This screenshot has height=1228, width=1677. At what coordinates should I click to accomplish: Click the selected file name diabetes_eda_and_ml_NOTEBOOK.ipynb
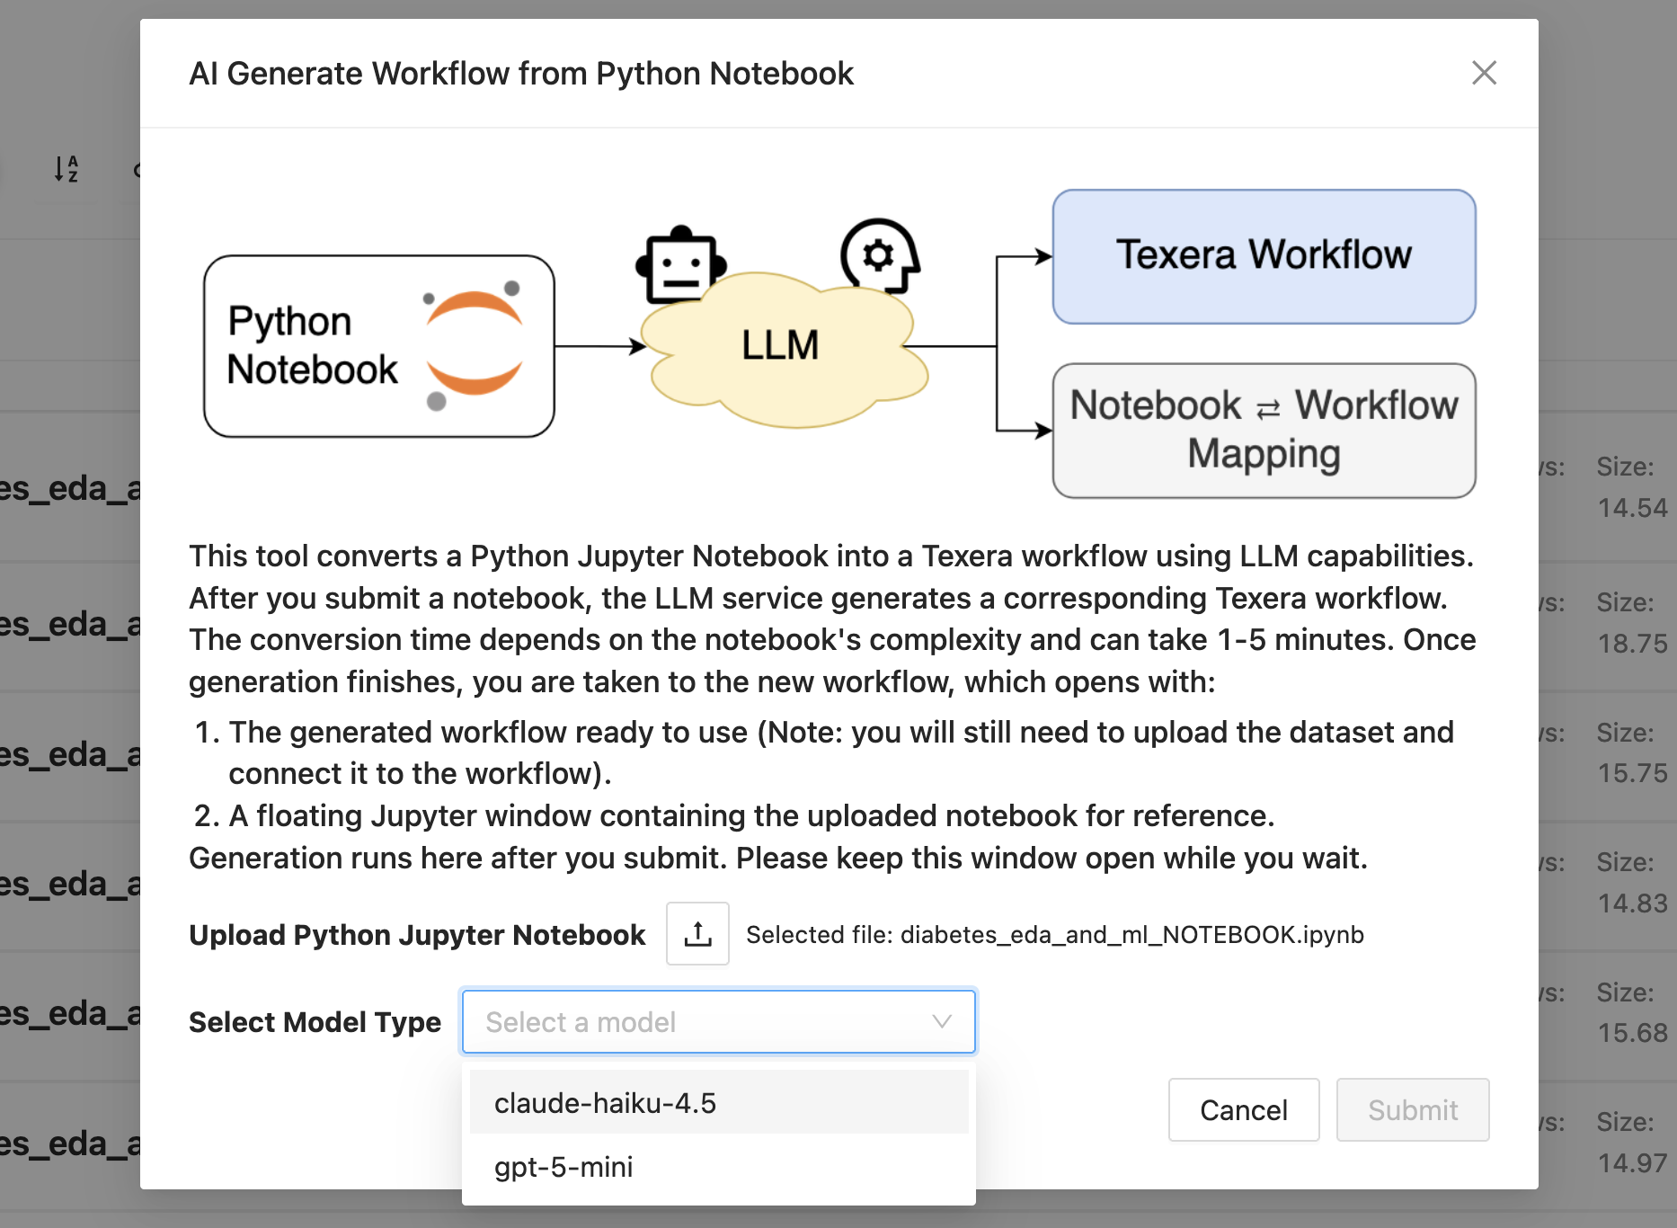[1132, 935]
